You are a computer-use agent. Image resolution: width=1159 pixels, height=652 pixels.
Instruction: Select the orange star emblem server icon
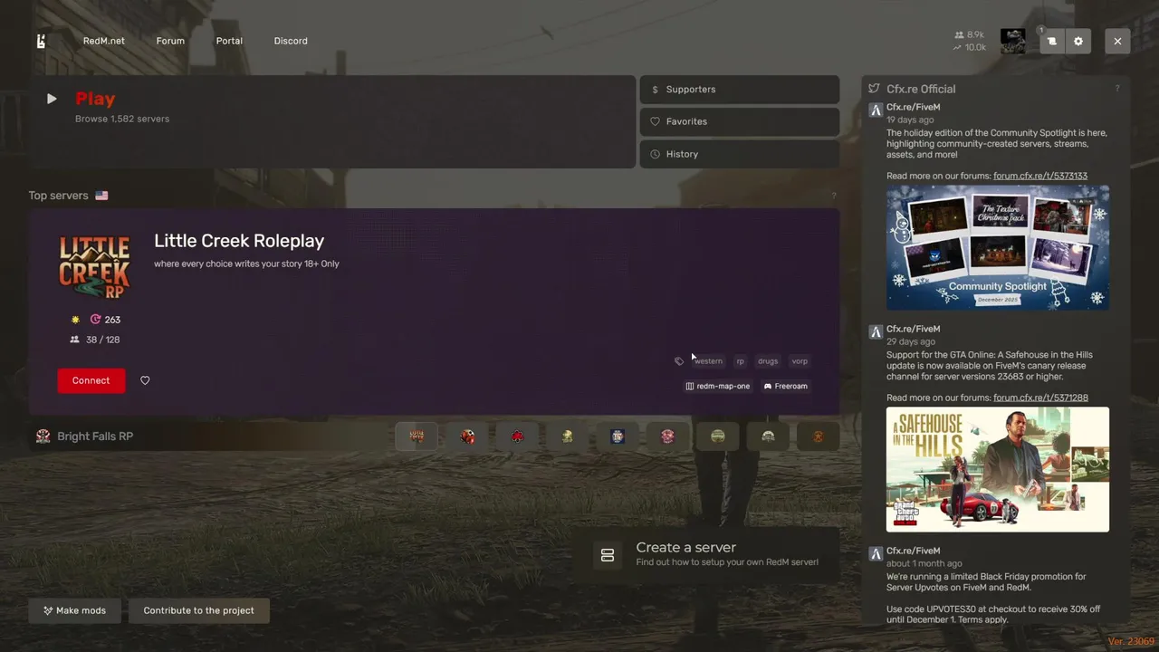818,436
